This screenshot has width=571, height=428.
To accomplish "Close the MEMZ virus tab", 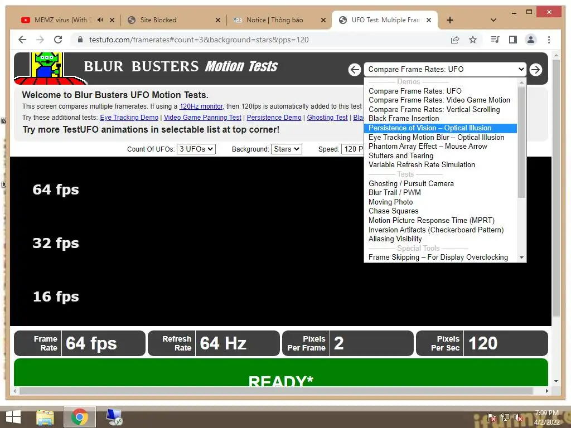I will 112,20.
